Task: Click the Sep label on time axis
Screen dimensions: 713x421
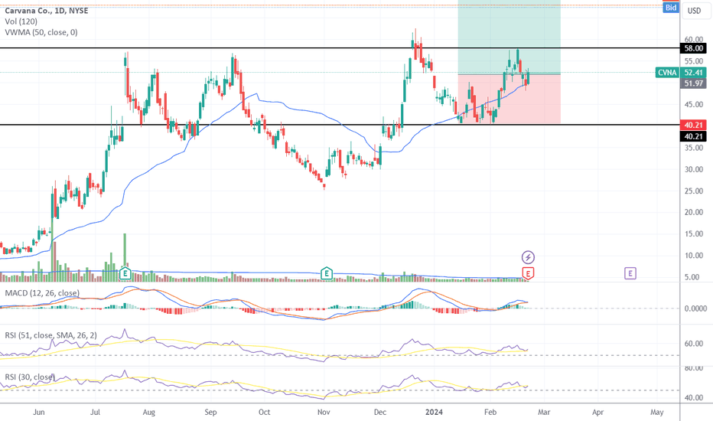Action: click(x=210, y=413)
